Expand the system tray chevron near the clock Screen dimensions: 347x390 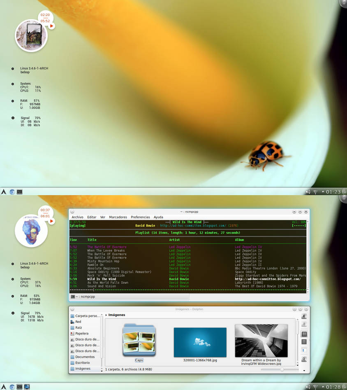(x=323, y=387)
